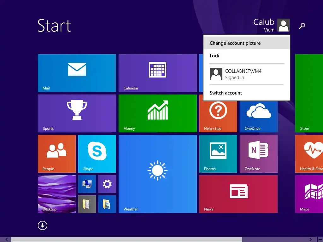Open the People tile
Viewport: 323px width, 242px height.
pos(57,154)
